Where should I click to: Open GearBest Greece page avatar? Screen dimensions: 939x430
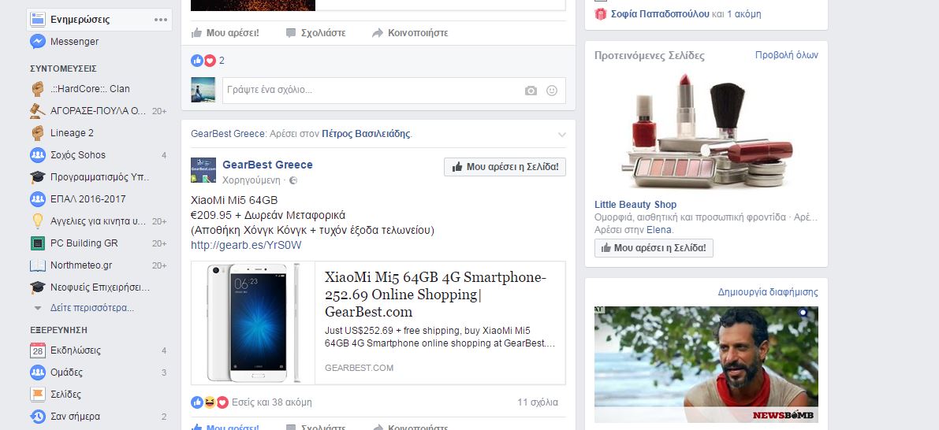click(x=203, y=170)
